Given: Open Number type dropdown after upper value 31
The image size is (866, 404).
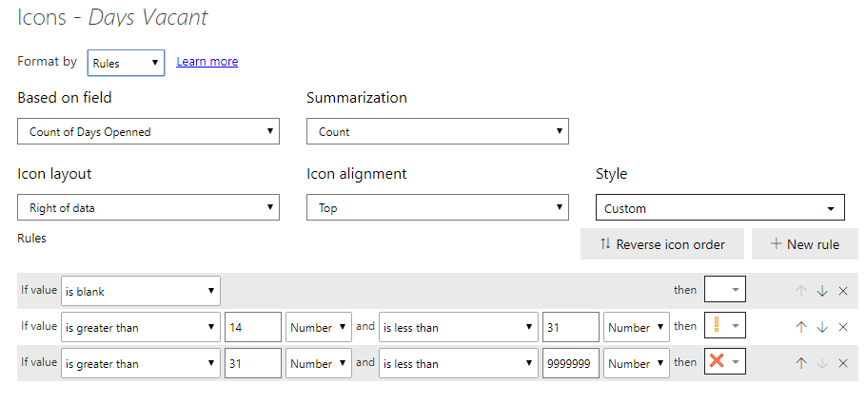Looking at the screenshot, I should click(x=637, y=327).
